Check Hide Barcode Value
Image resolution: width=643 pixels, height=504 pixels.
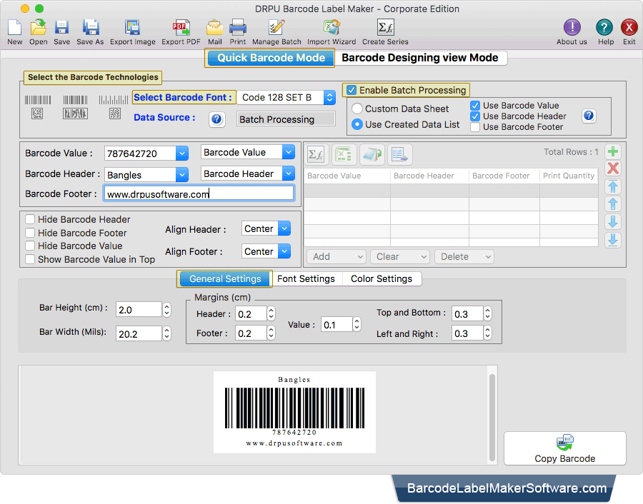pos(30,246)
